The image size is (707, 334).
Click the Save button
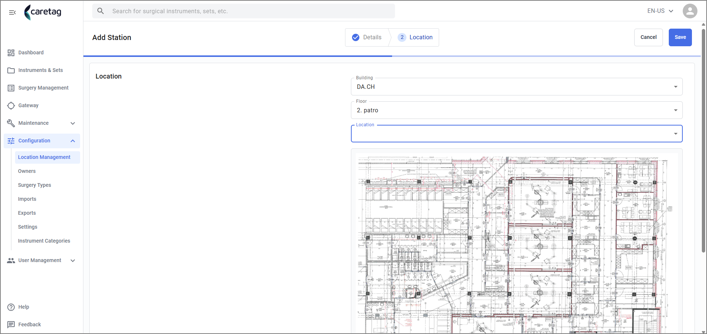click(680, 37)
